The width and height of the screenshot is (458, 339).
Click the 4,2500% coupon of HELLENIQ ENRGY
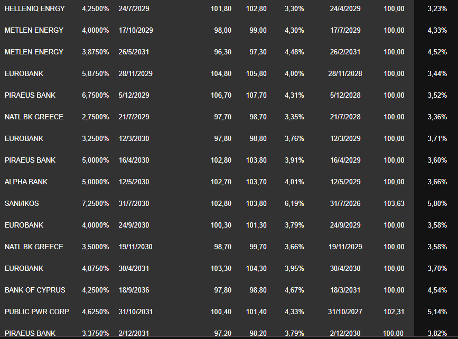(96, 9)
